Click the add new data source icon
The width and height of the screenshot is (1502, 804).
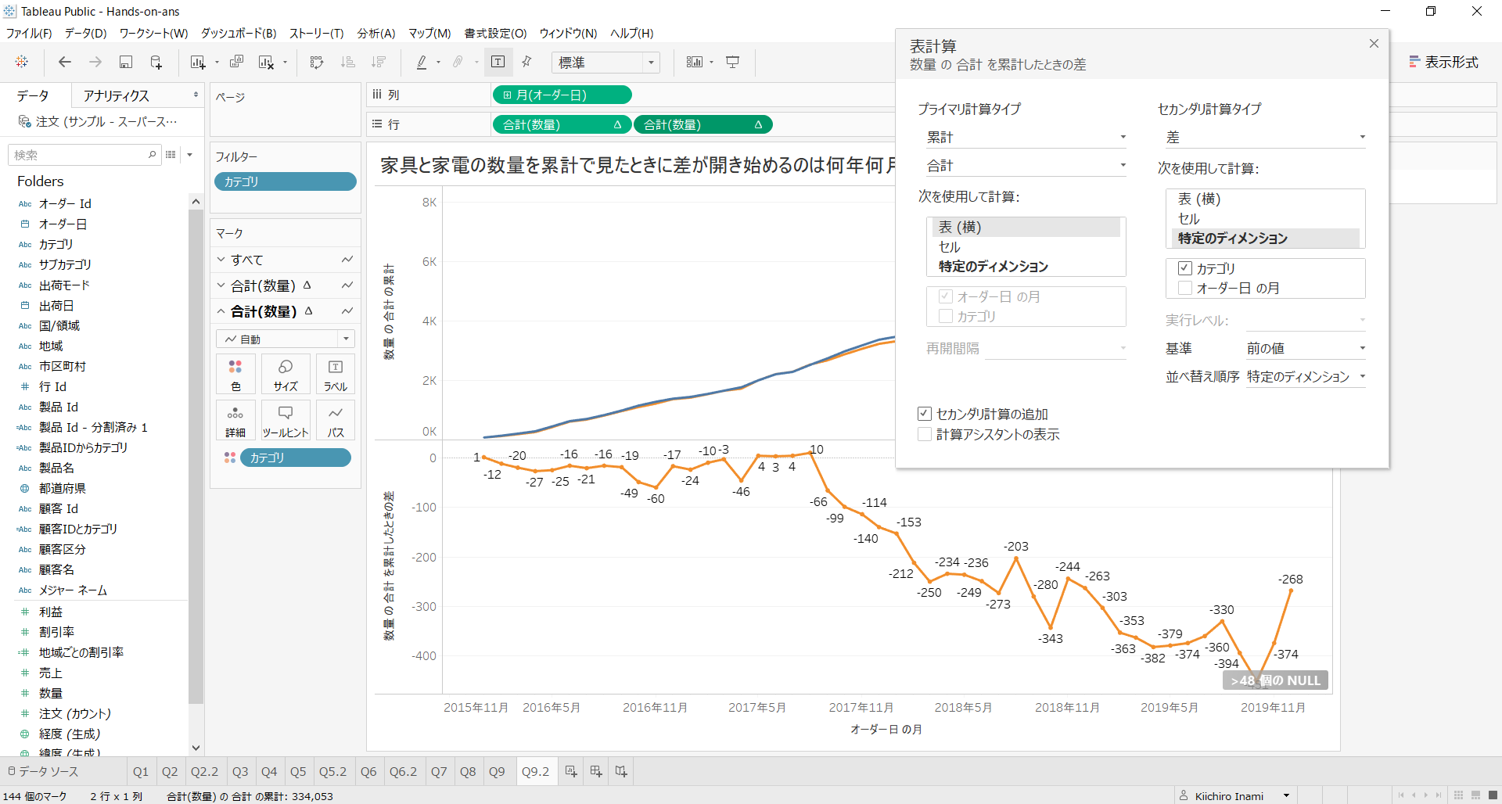click(156, 62)
